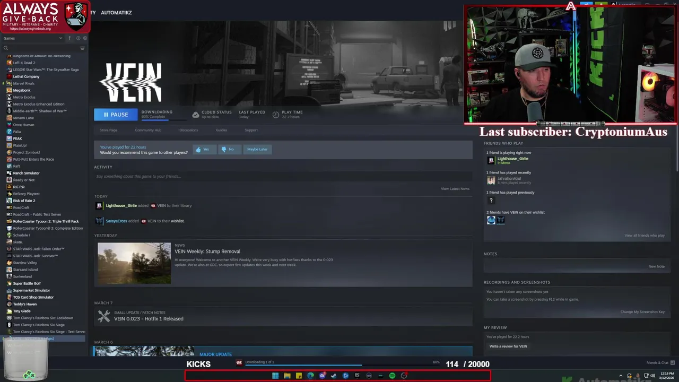This screenshot has width=679, height=382.
Task: Click the Super Battle Golf icon
Action: coord(9,283)
